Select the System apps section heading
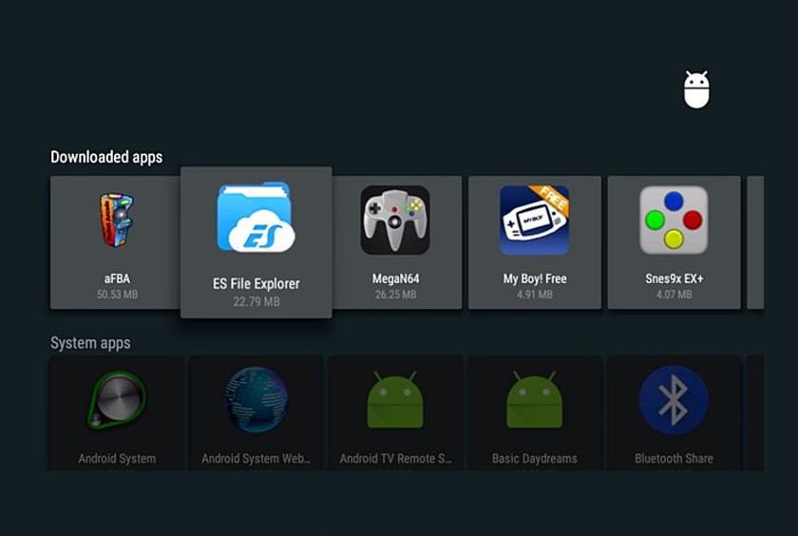Screen dimensions: 798x536 click(x=90, y=343)
